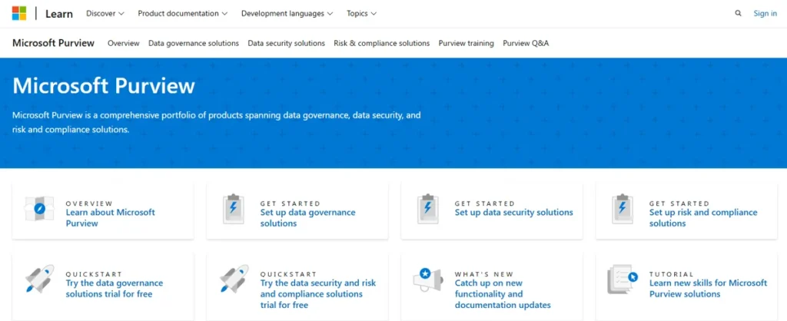Screen dimensions: 787x321
Task: Click the 'OVERVIEW' card label
Action: click(x=89, y=204)
